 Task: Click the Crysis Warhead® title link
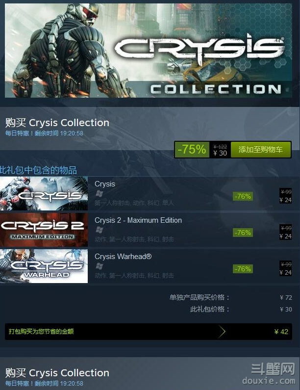123,257
